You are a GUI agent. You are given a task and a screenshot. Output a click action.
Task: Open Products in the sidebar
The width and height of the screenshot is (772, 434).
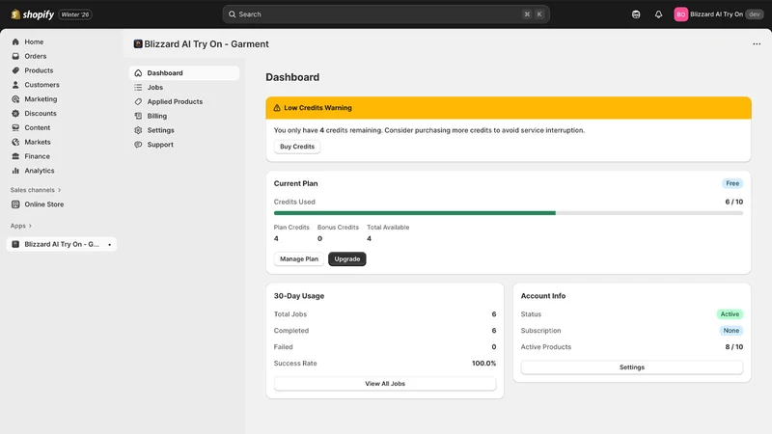(39, 70)
